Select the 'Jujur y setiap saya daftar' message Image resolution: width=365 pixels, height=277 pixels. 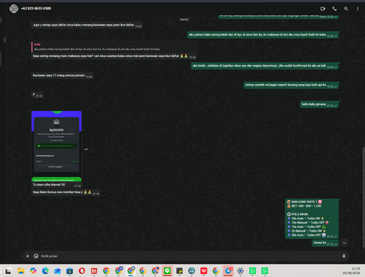[x=87, y=25]
